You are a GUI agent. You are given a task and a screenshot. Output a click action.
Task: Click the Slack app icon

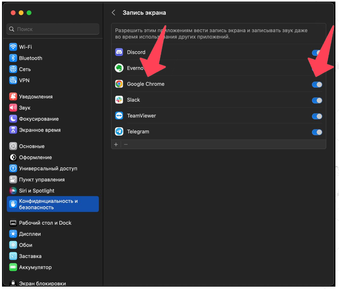[119, 100]
